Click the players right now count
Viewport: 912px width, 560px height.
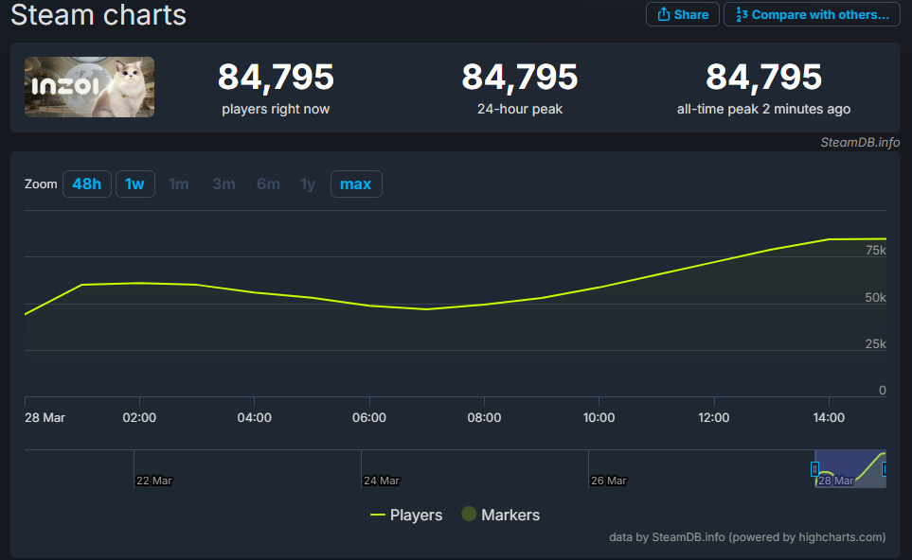pyautogui.click(x=276, y=77)
